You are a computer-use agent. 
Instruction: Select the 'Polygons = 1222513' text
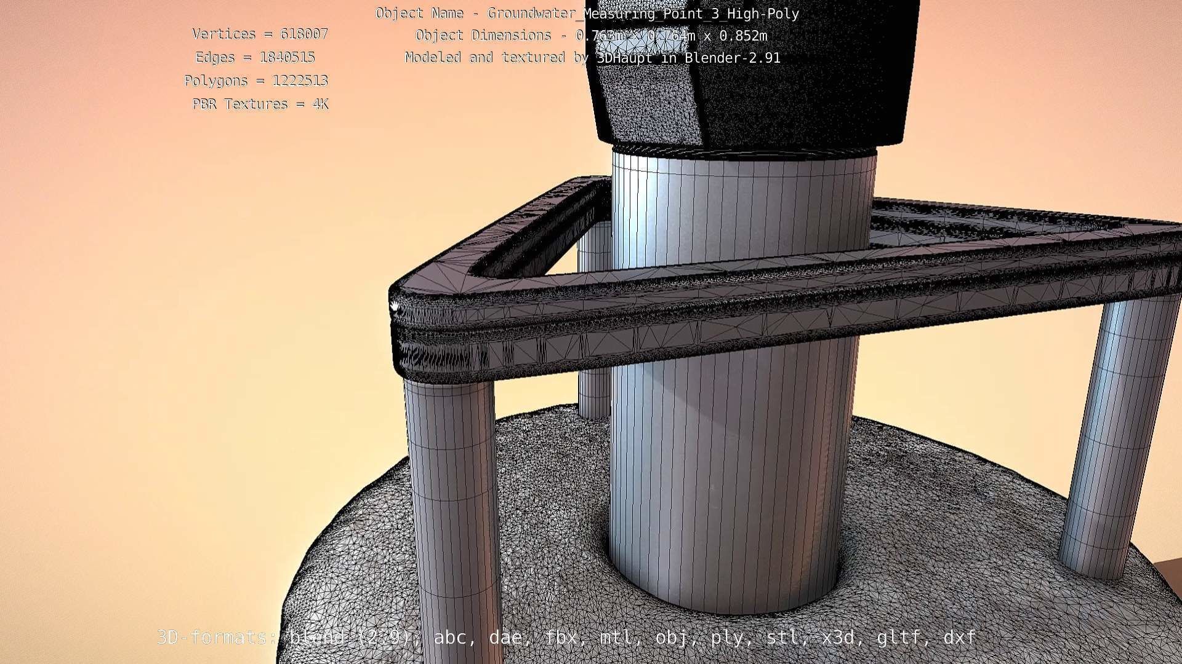click(256, 81)
